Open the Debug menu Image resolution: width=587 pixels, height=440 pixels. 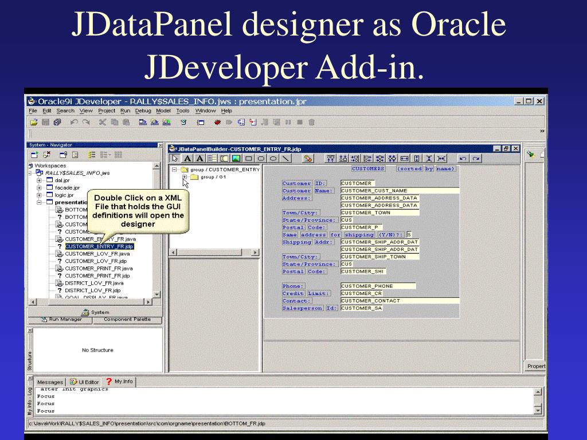pos(143,111)
